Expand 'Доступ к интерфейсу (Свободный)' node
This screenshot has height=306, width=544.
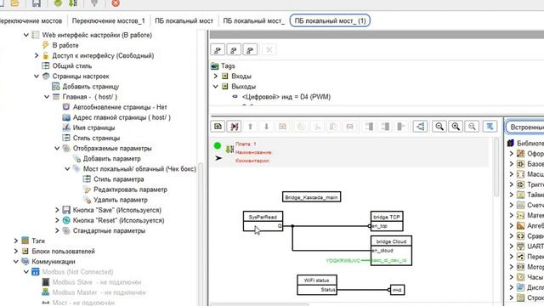coord(37,55)
